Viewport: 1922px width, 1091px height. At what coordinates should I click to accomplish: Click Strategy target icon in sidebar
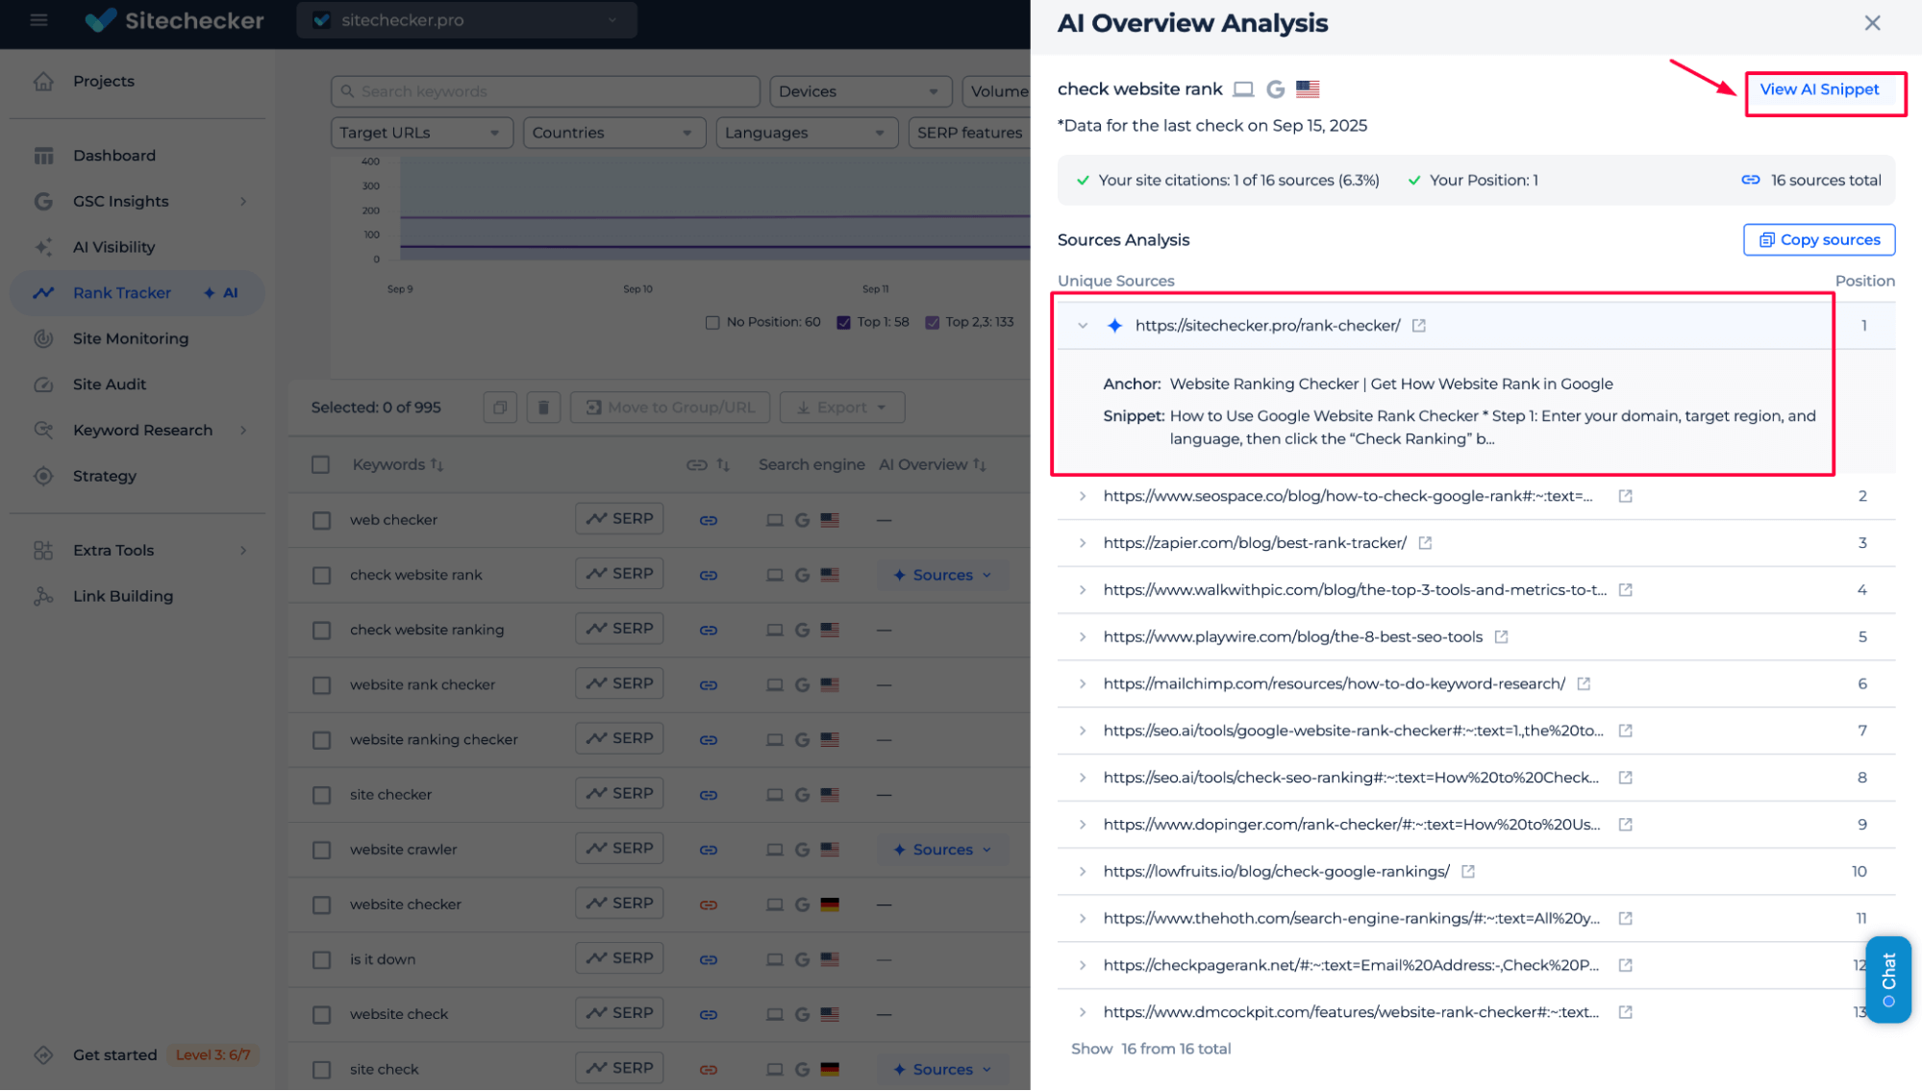coord(43,476)
